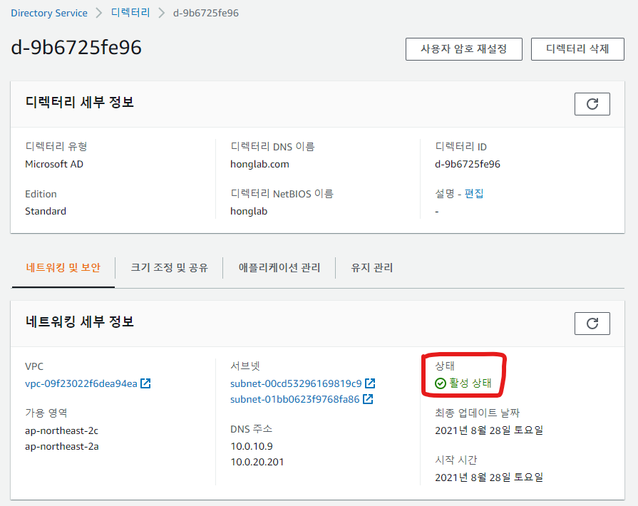
Task: Click the DNS name honglab.com
Action: (259, 165)
